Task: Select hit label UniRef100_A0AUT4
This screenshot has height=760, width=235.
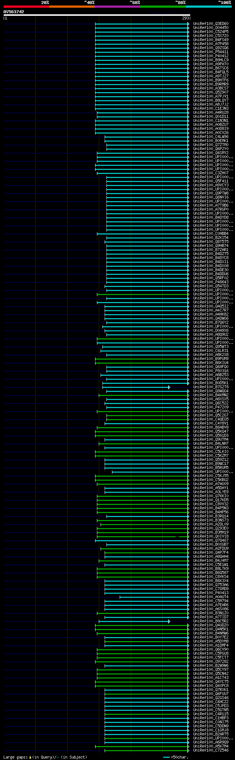Action: (211, 597)
